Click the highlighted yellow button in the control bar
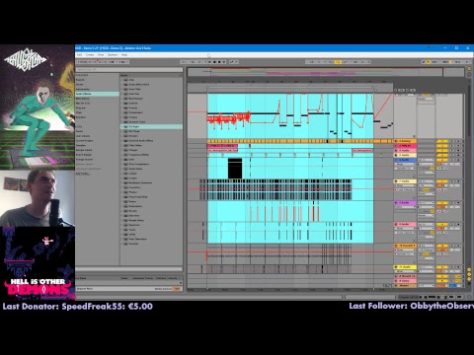Screen dimensions: 474x355 [x=338, y=62]
